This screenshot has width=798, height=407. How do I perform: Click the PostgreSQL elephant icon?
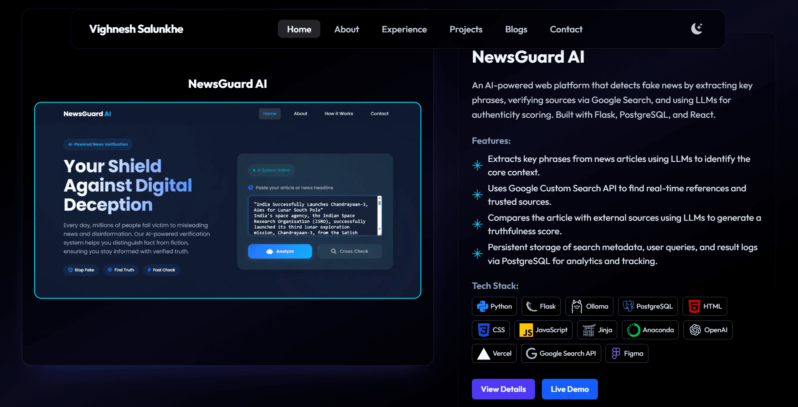click(628, 306)
